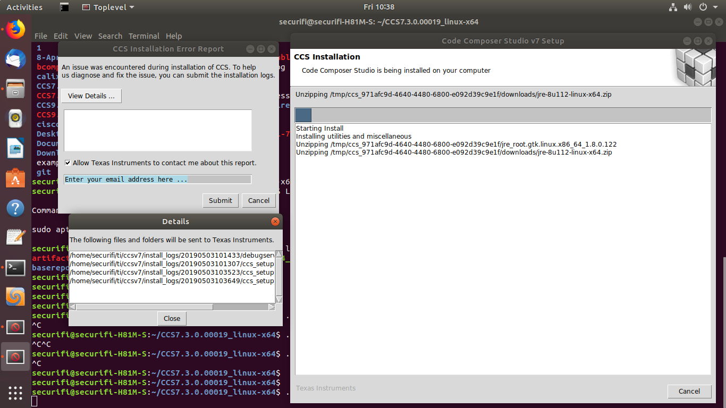Open the Fri 10:38 clock calendar
726x408 pixels.
pos(379,7)
